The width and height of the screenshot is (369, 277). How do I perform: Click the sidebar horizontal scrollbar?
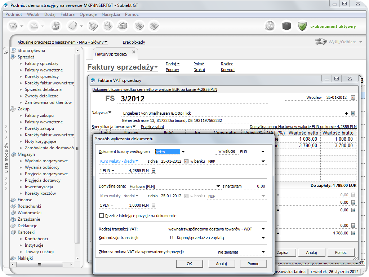(x=42, y=264)
